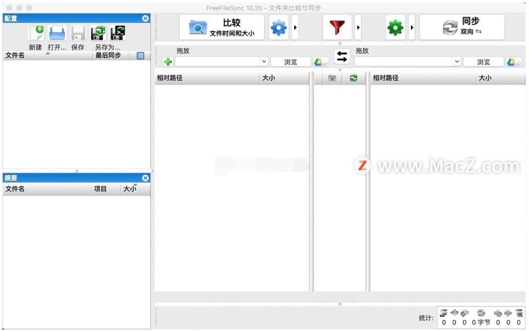Expand sync settings arrow menu

[412, 27]
